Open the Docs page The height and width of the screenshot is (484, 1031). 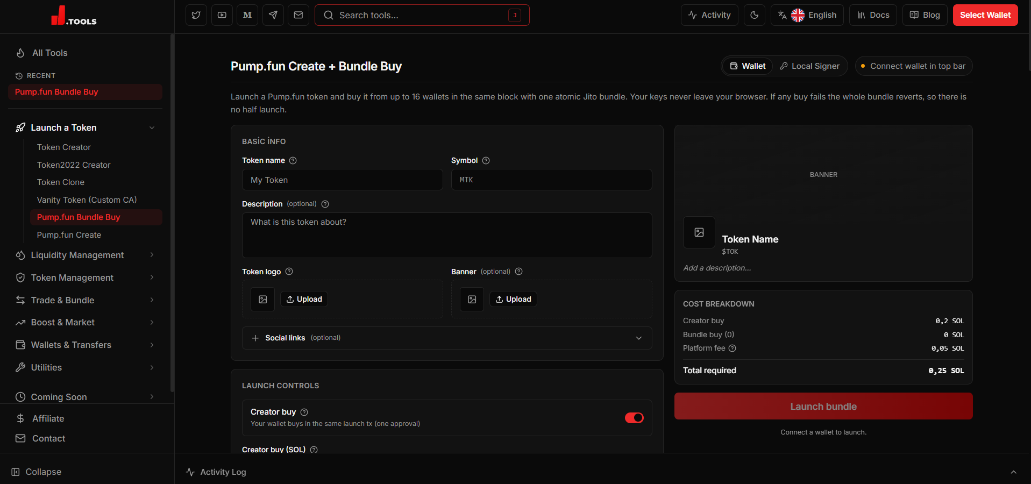click(873, 15)
